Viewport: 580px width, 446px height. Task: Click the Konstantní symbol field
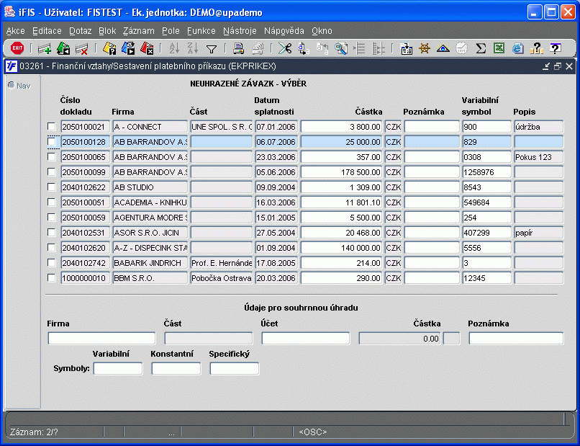pyautogui.click(x=176, y=369)
